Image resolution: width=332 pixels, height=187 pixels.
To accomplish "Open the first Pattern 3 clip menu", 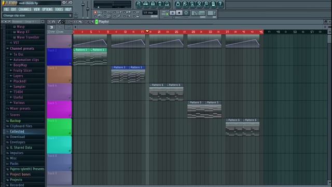I will tap(113, 68).
